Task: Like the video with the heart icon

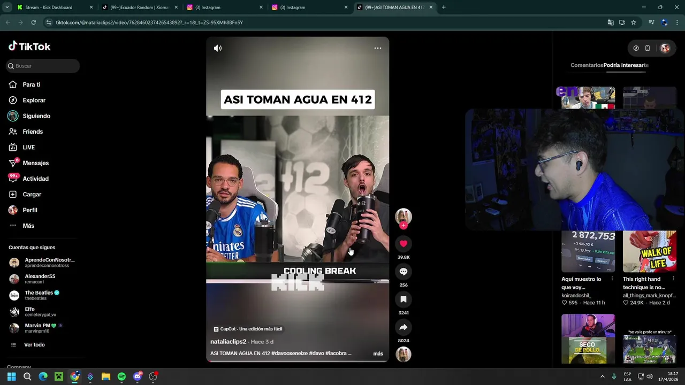Action: [404, 244]
